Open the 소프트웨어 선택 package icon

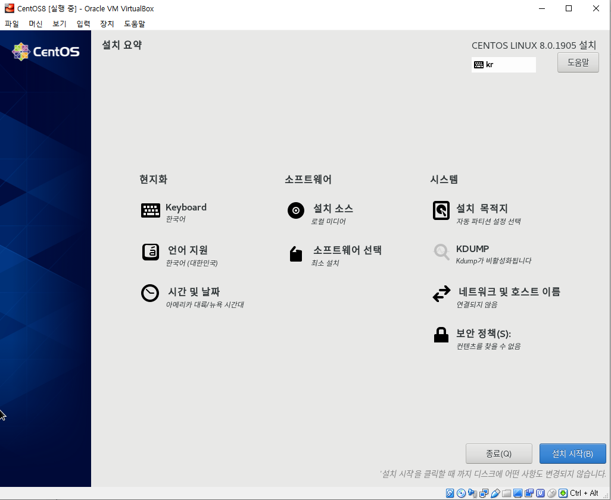[x=296, y=254]
